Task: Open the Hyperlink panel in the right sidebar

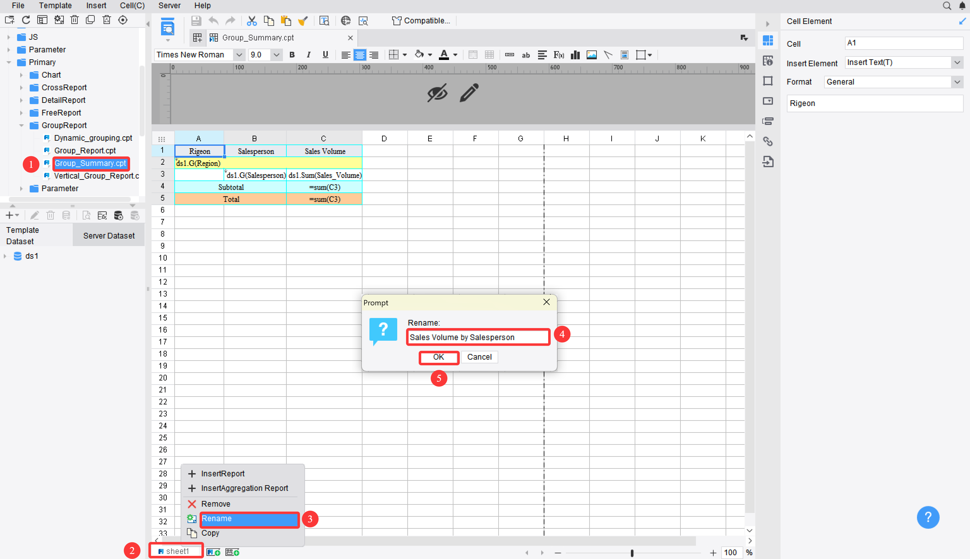Action: [768, 141]
